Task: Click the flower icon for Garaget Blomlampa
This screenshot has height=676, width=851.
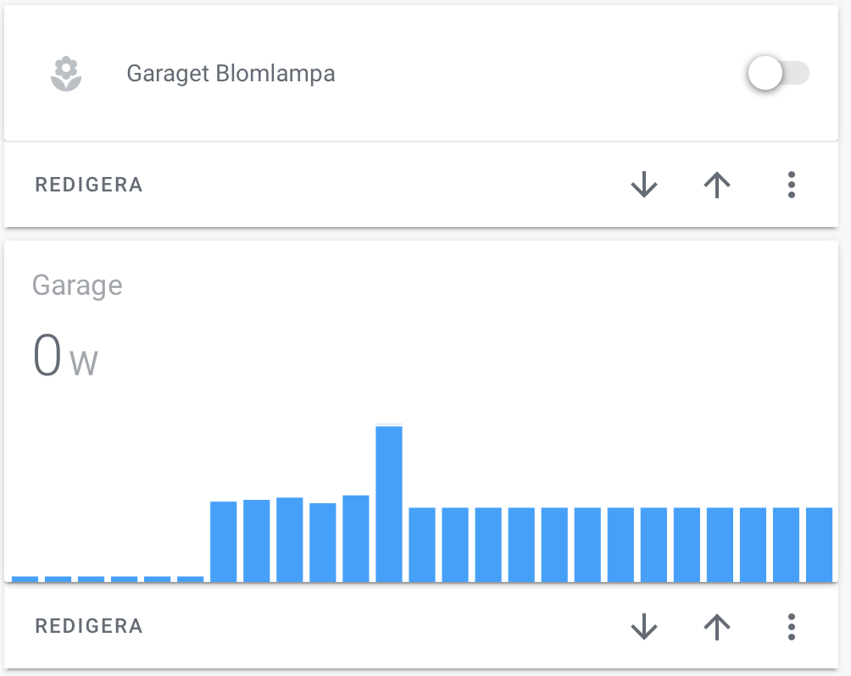Action: click(x=65, y=74)
